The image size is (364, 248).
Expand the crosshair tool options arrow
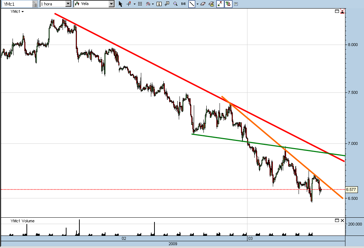point(135,4)
